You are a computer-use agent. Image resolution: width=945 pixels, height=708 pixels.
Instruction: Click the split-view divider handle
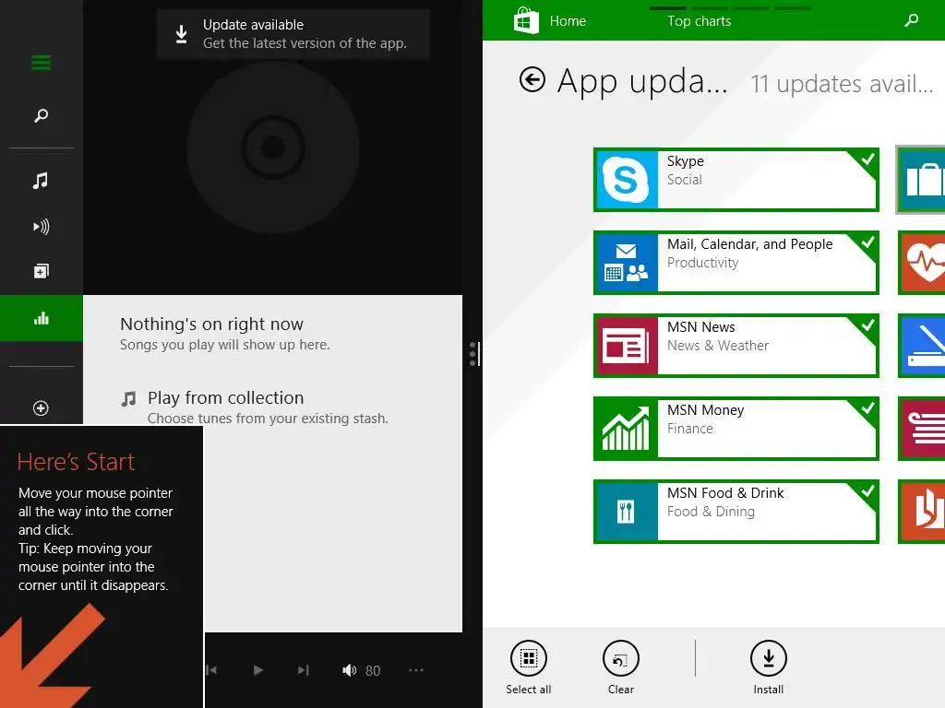click(x=474, y=354)
